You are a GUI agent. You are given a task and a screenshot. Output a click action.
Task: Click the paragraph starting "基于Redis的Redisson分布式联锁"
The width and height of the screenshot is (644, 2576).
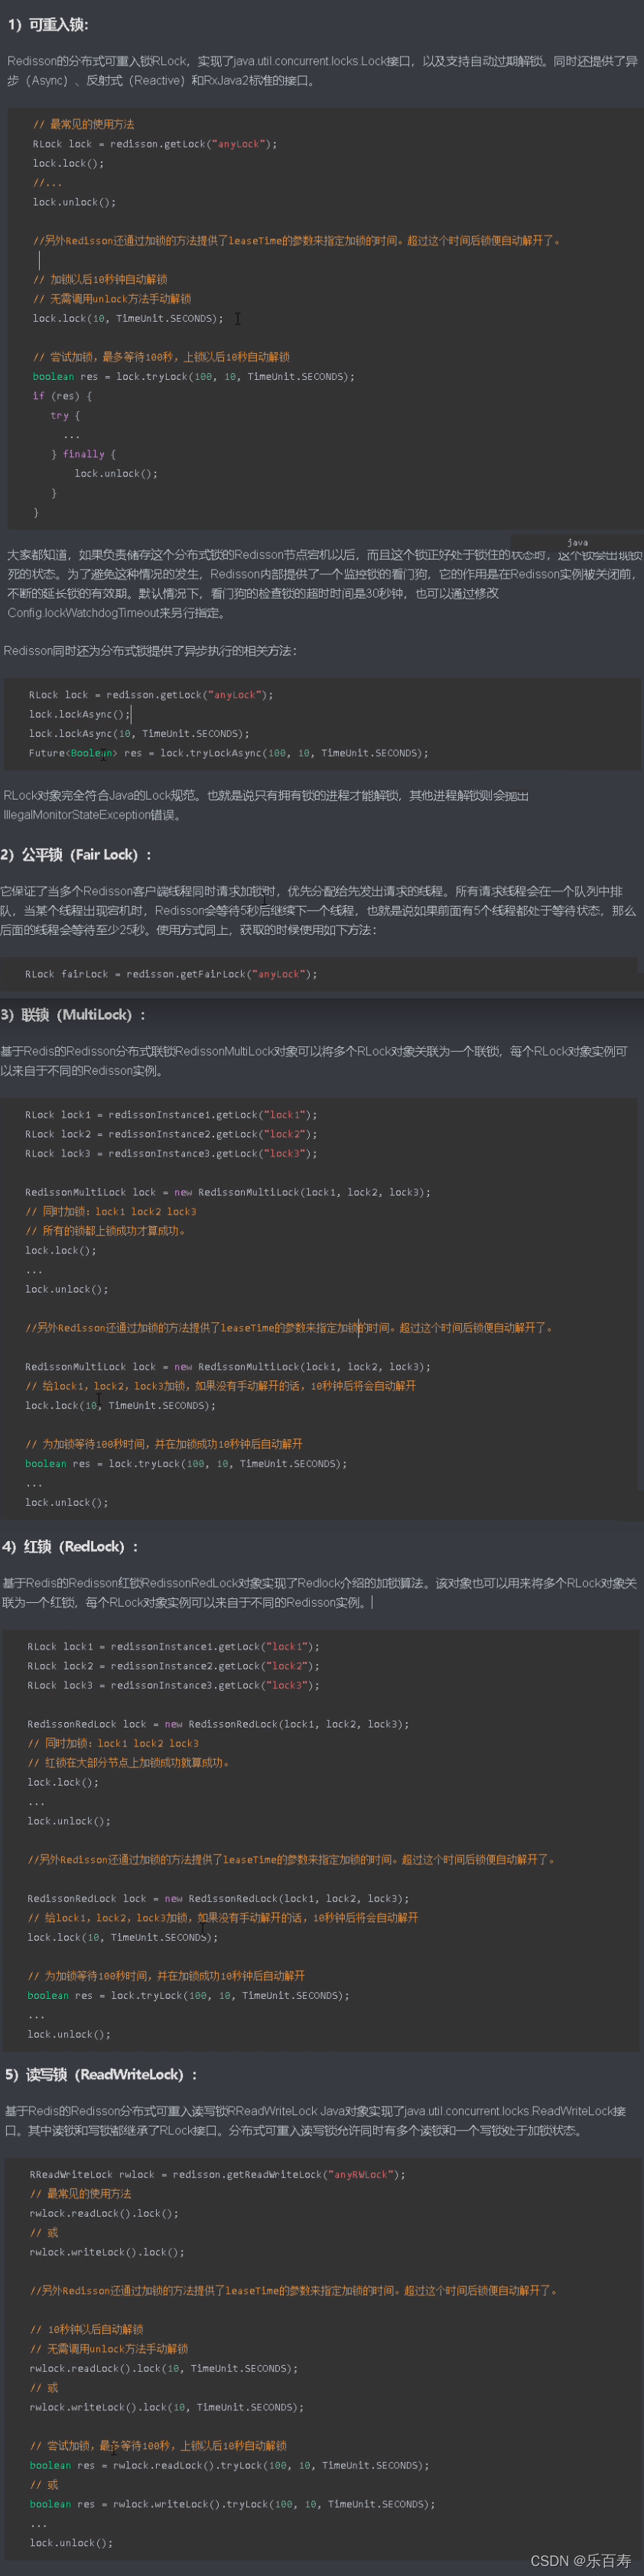tap(314, 1060)
